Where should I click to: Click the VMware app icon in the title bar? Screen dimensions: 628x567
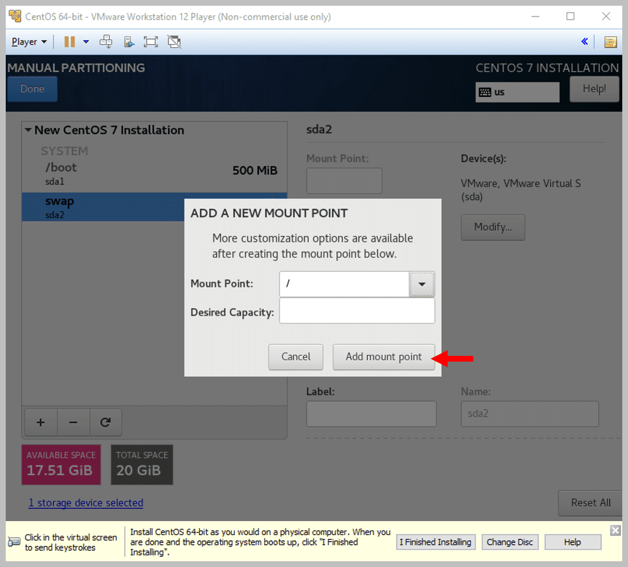(x=15, y=17)
